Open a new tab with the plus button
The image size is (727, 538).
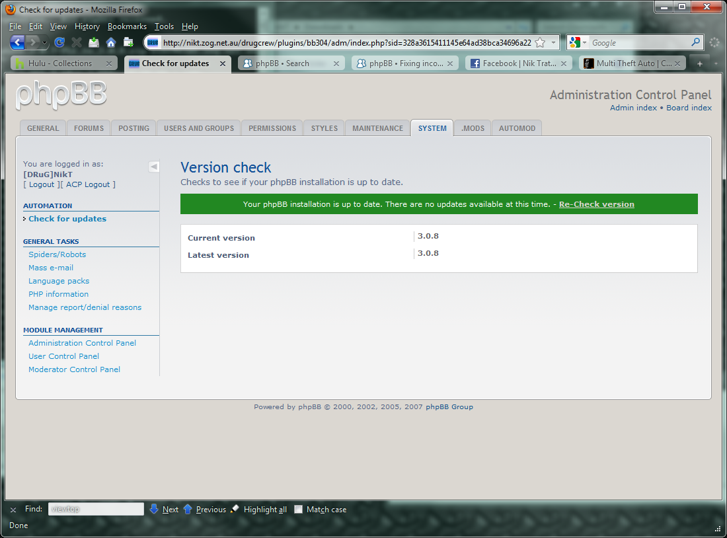pyautogui.click(x=700, y=63)
